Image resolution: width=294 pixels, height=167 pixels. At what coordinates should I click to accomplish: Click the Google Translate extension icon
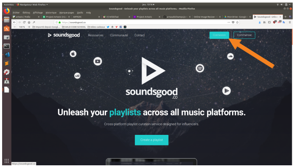click(x=284, y=22)
